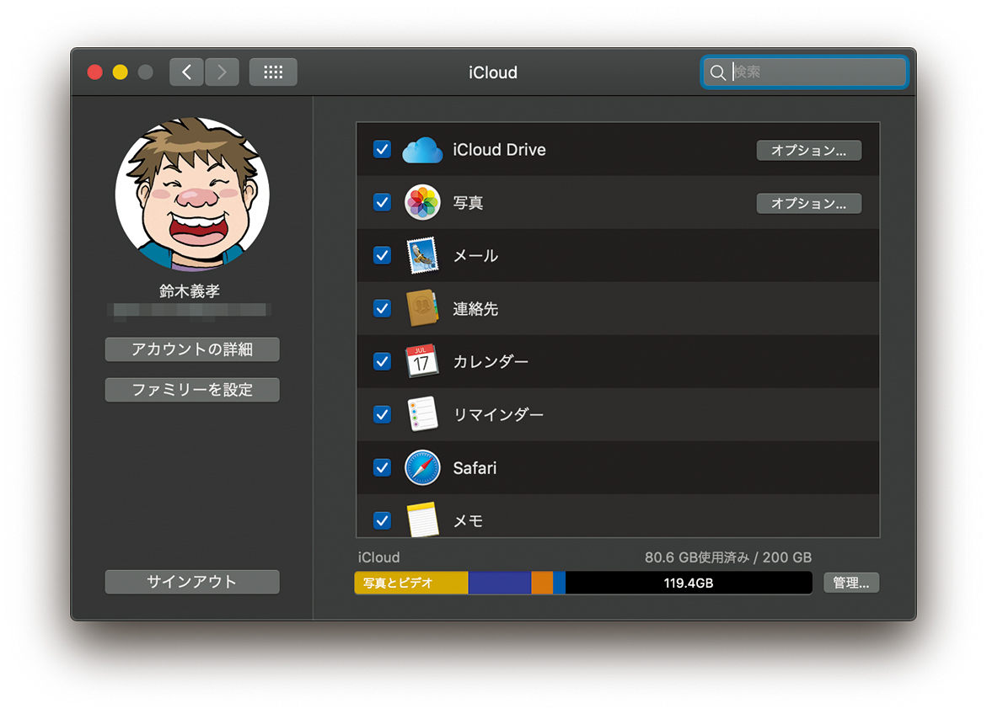
Task: Click the Notes (メモ) notepad icon
Action: 422,519
